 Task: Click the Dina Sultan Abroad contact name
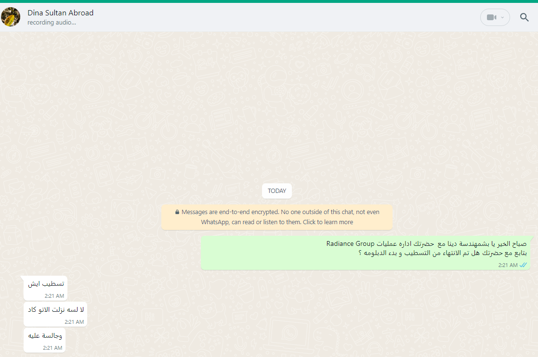pyautogui.click(x=60, y=13)
